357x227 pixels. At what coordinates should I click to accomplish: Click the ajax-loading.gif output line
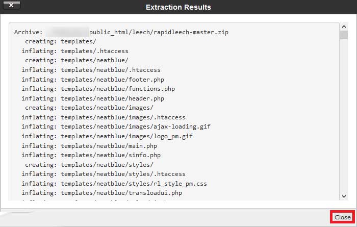click(x=116, y=127)
